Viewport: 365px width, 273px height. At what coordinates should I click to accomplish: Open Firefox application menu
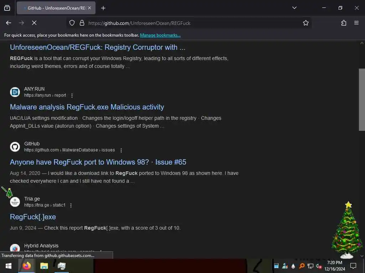pos(356,23)
